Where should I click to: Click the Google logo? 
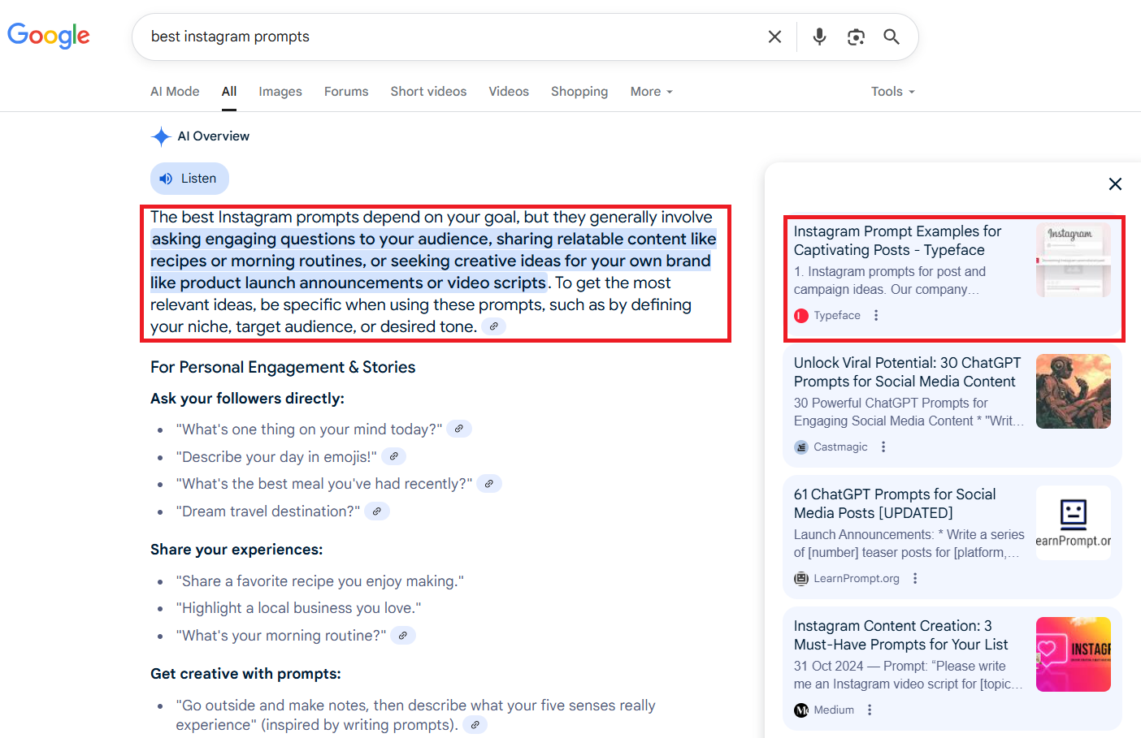tap(48, 36)
